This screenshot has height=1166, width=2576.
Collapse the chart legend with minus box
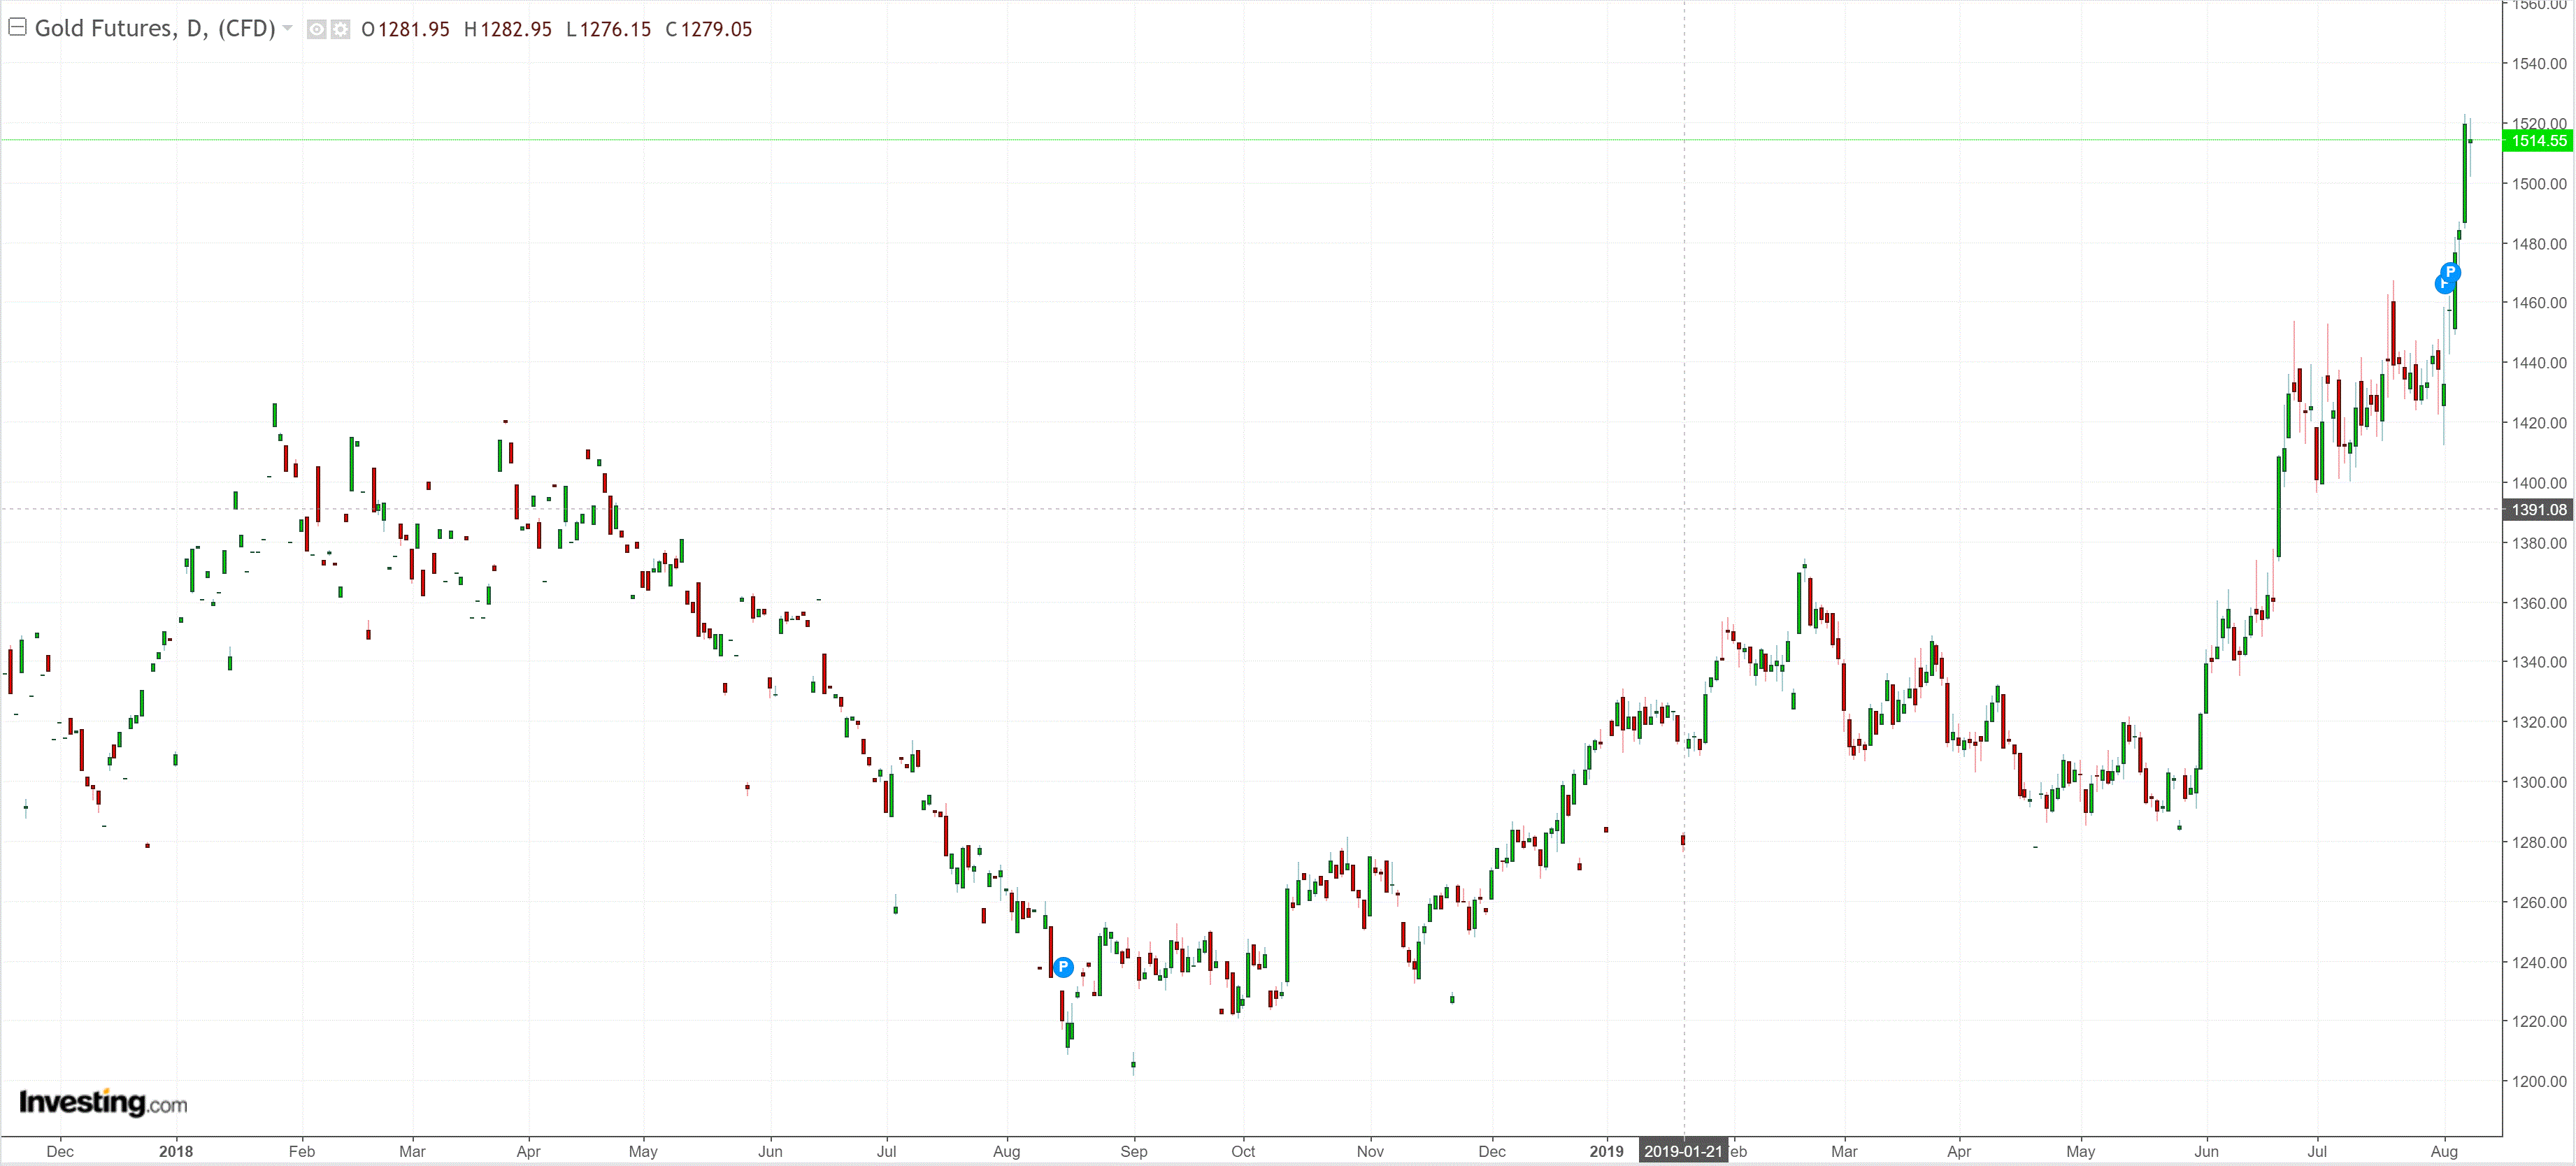[17, 28]
